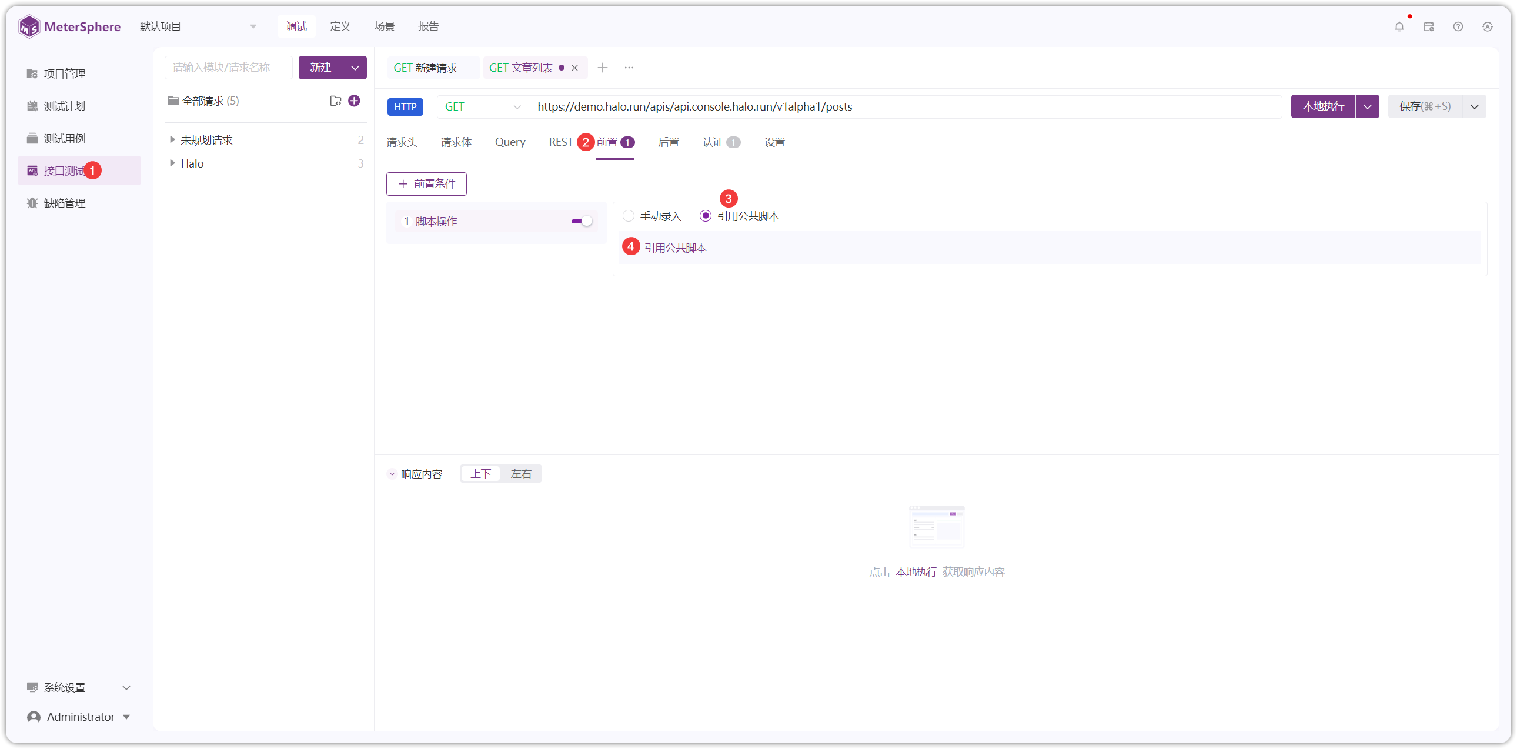Switch to the 报告 top tab

pos(429,26)
